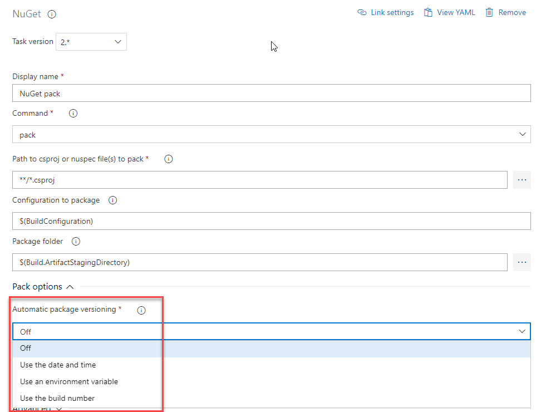Focus the Display name input field
Viewport: 536px width, 412px height.
272,94
